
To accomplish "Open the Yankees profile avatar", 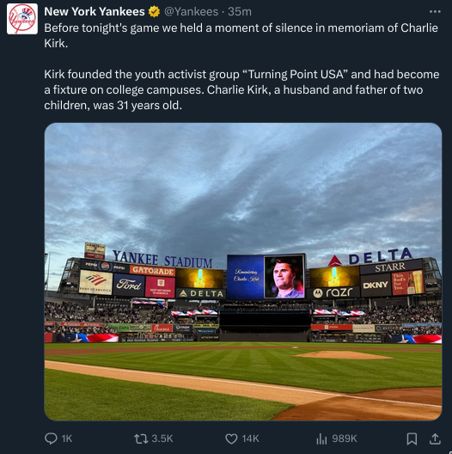I will coord(22,19).
